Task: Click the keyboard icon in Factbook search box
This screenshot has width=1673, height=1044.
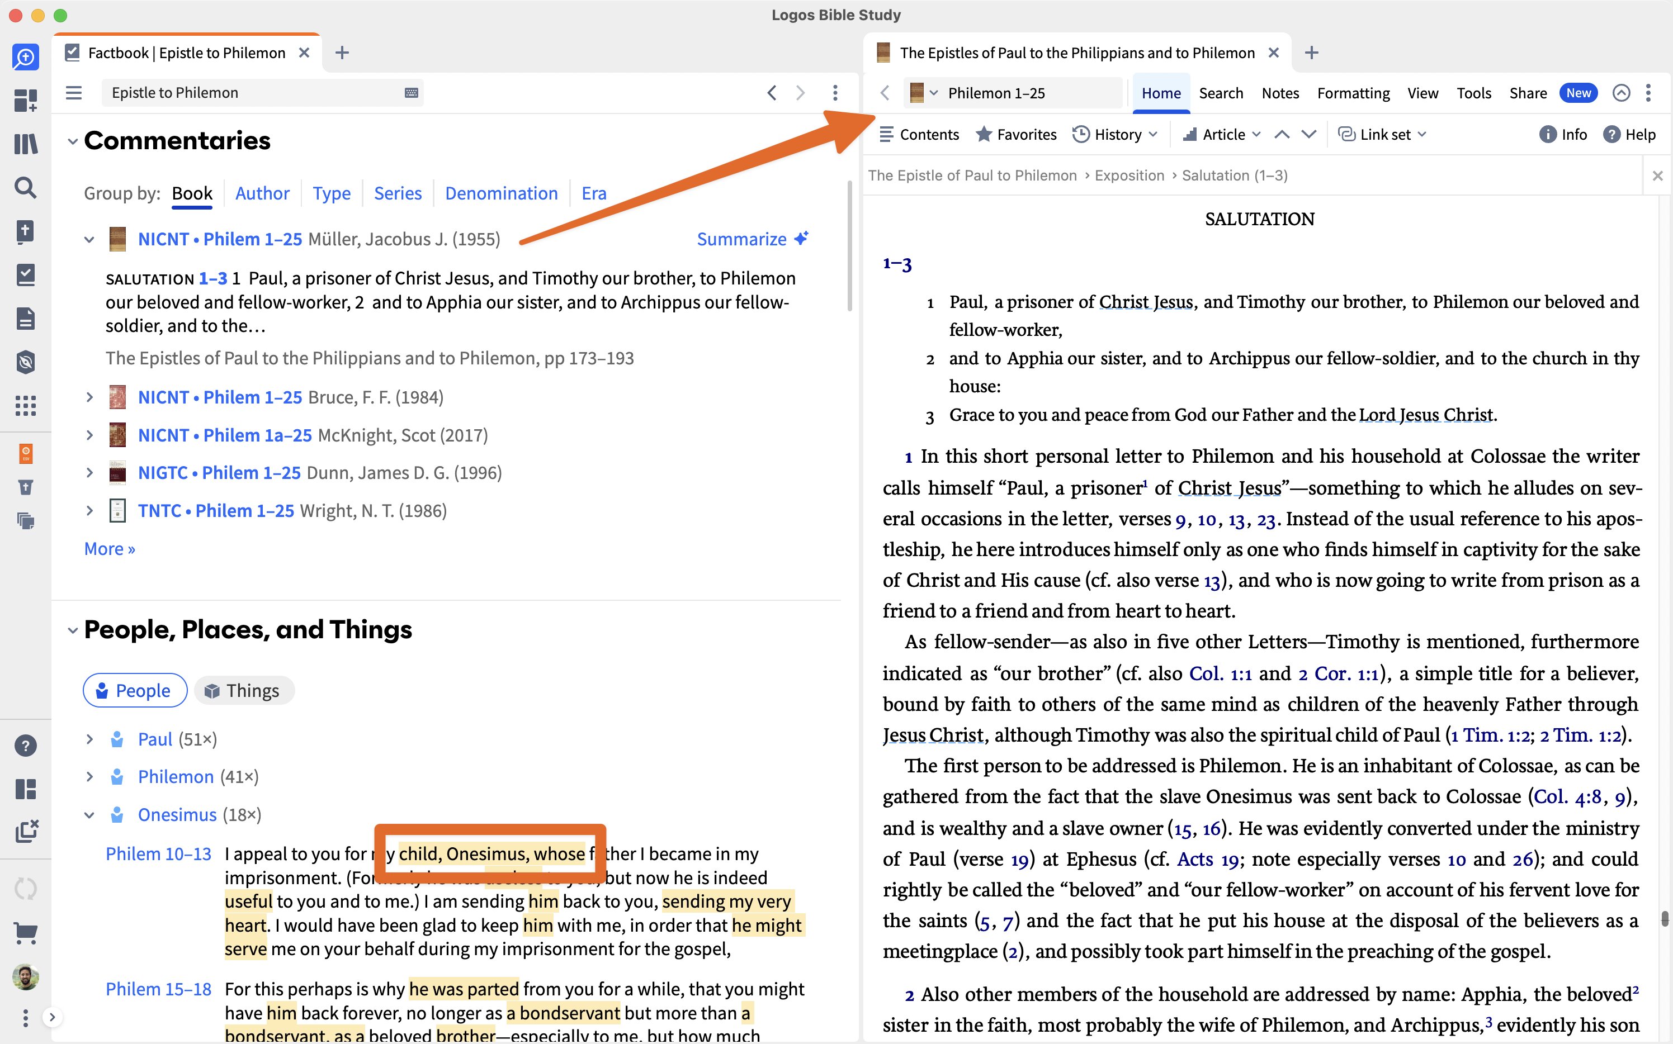Action: 411,93
